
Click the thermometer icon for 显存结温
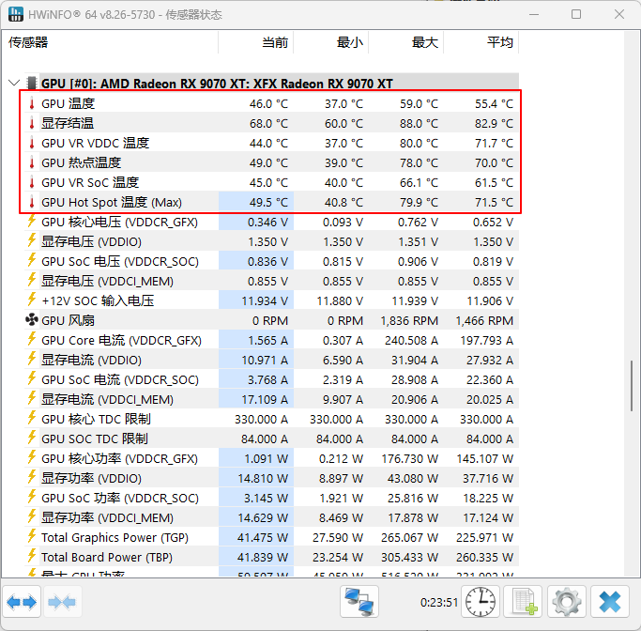32,123
